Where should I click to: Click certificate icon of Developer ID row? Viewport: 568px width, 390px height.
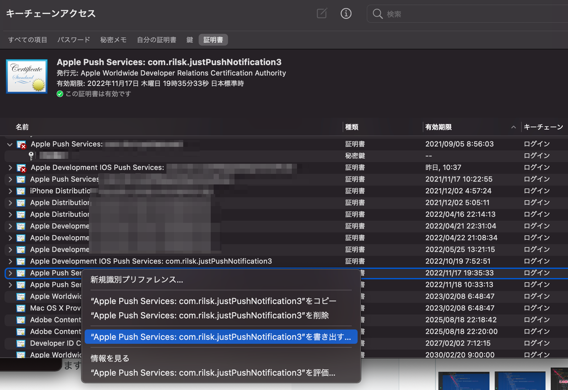(x=21, y=343)
